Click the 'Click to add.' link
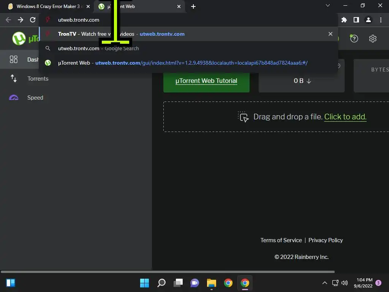This screenshot has width=389, height=292. point(345,117)
